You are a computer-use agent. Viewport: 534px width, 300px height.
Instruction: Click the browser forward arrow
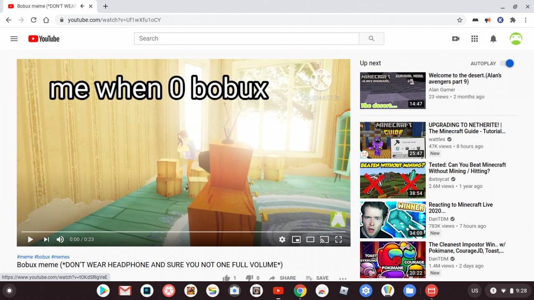click(x=21, y=20)
